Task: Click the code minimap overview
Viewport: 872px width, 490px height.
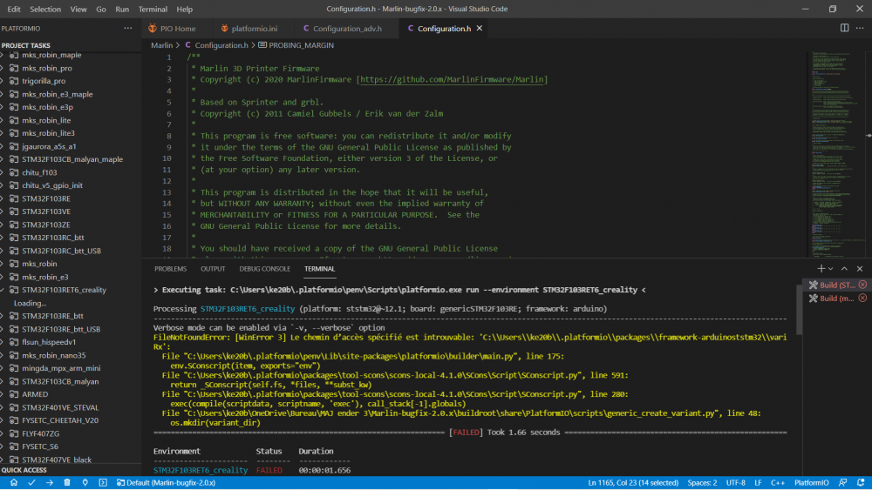Action: click(x=836, y=154)
